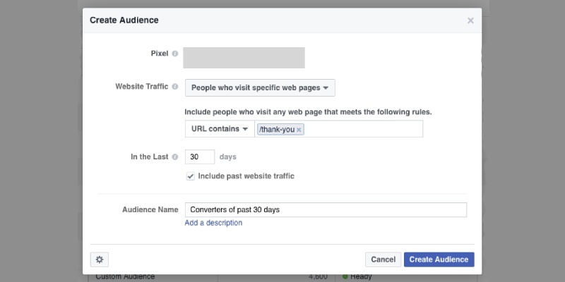Remove the /thank-you tag with its x
This screenshot has width=565, height=282.
click(x=299, y=130)
